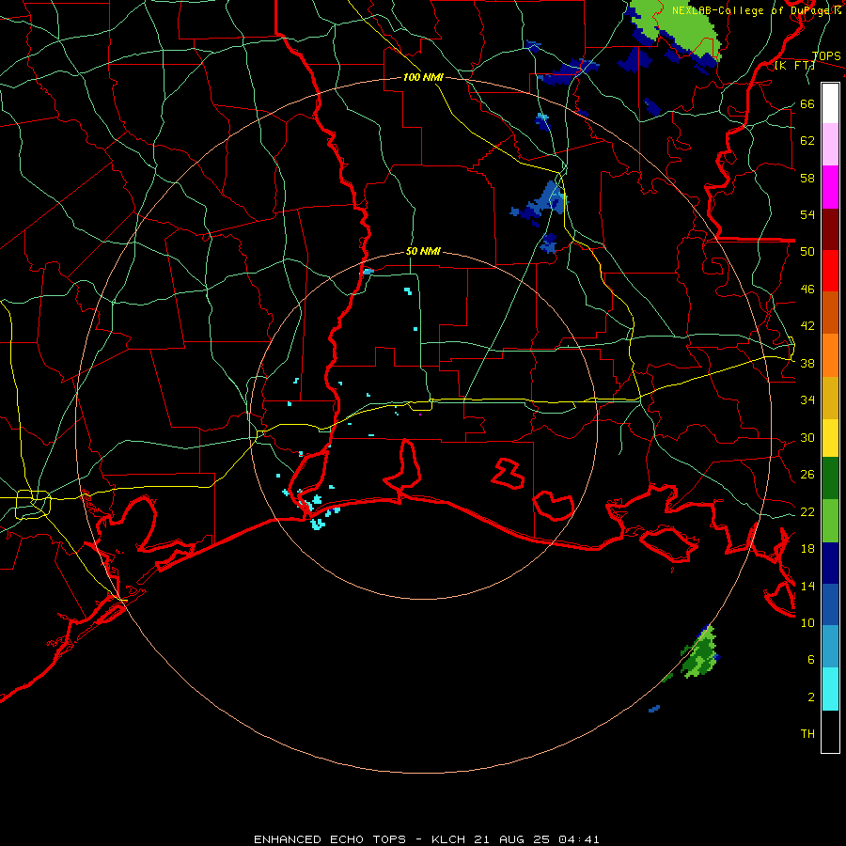Pick the bright orange legend swatch
This screenshot has height=846, width=846.
pyautogui.click(x=830, y=355)
